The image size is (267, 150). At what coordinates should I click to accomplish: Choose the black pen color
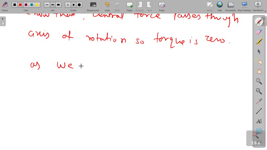click(15, 5)
